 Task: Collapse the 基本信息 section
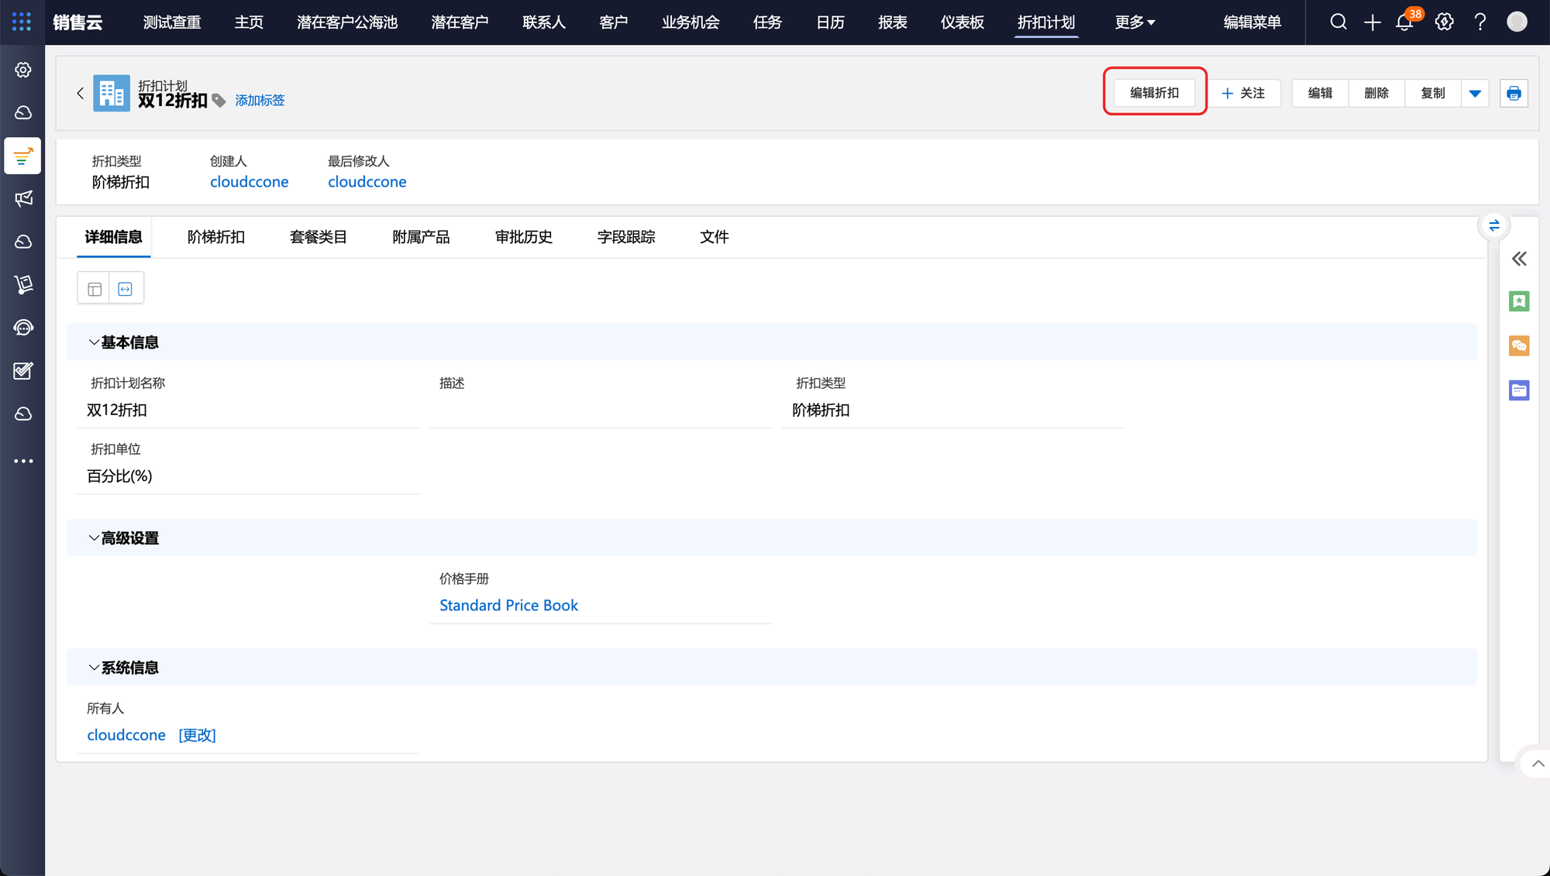94,342
